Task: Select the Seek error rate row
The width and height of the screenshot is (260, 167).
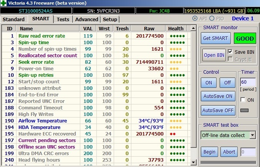Action: tap(96, 62)
